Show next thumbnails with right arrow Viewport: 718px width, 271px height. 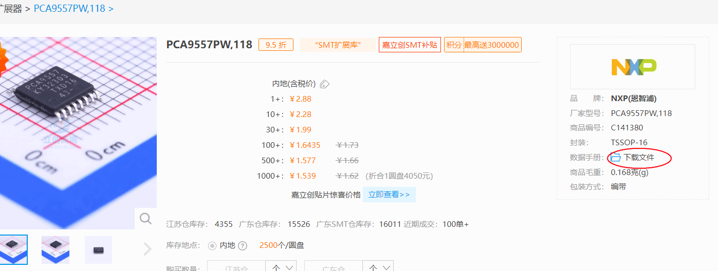coord(148,249)
